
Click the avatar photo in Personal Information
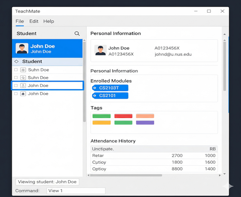[100, 50]
